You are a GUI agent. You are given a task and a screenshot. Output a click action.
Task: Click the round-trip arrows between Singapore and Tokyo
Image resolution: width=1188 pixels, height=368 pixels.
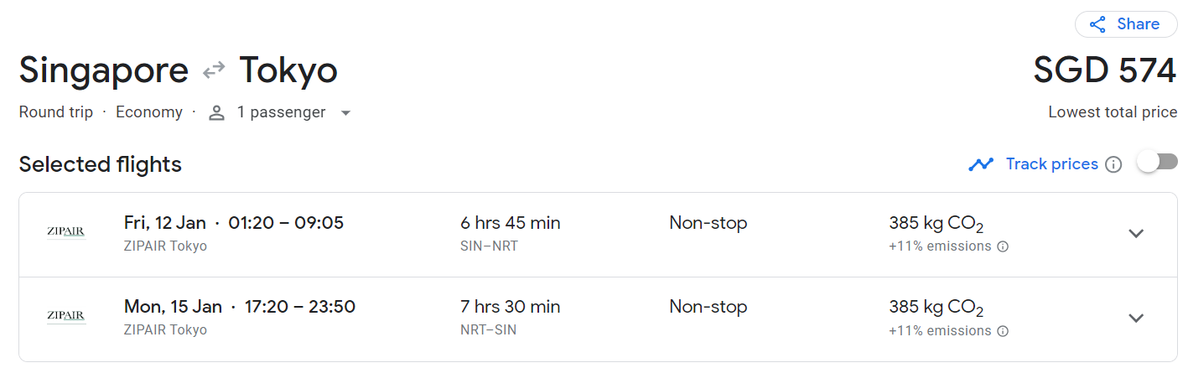tap(214, 70)
